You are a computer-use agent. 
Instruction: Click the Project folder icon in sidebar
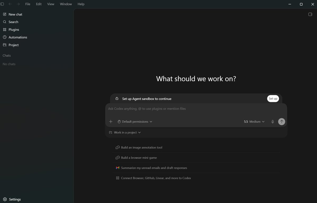point(4,45)
